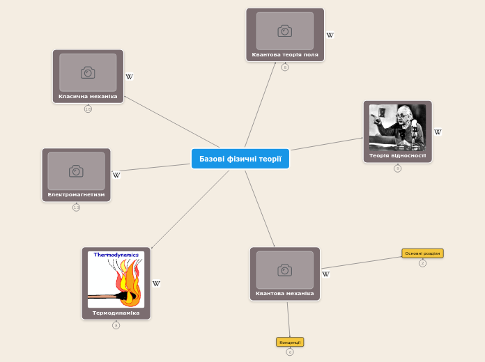Expand child count under Термодинаміка
Screen dimensions: 485x362
tap(116, 325)
